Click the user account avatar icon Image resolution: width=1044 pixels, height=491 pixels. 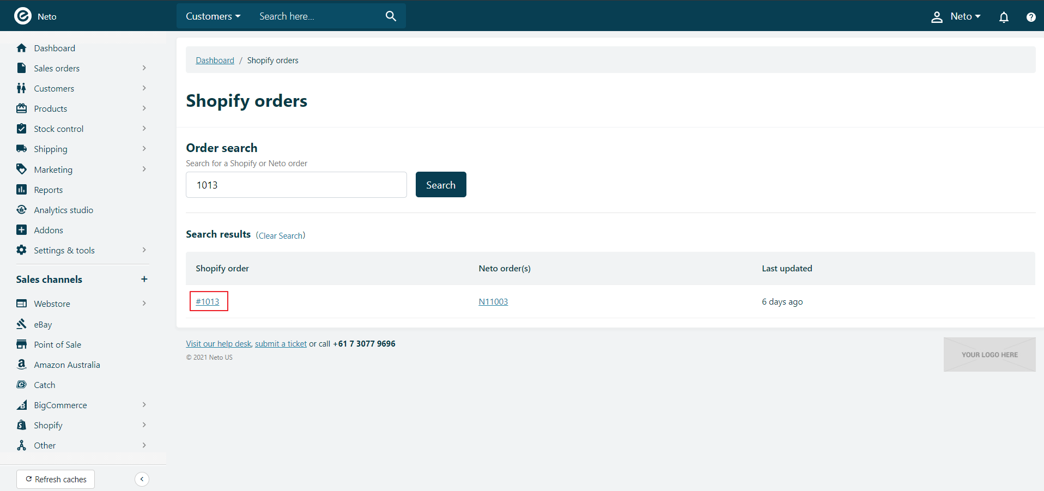(937, 17)
